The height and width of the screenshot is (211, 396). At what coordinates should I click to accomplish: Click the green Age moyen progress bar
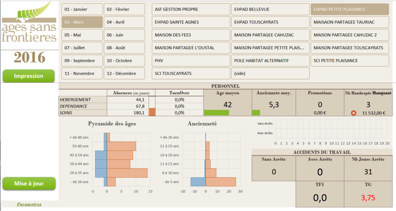(x=216, y=113)
